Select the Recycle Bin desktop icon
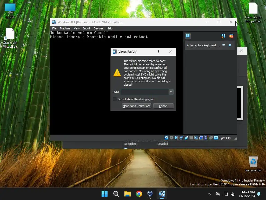The width and height of the screenshot is (266, 200). click(253, 164)
